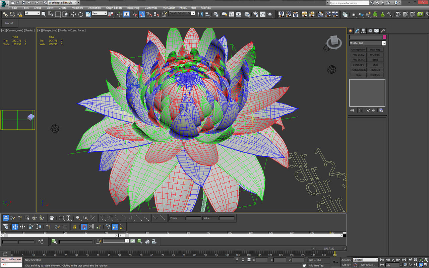This screenshot has height=268, width=429.
Task: Click the Bind to Space Warp icon
Action: 20,14
